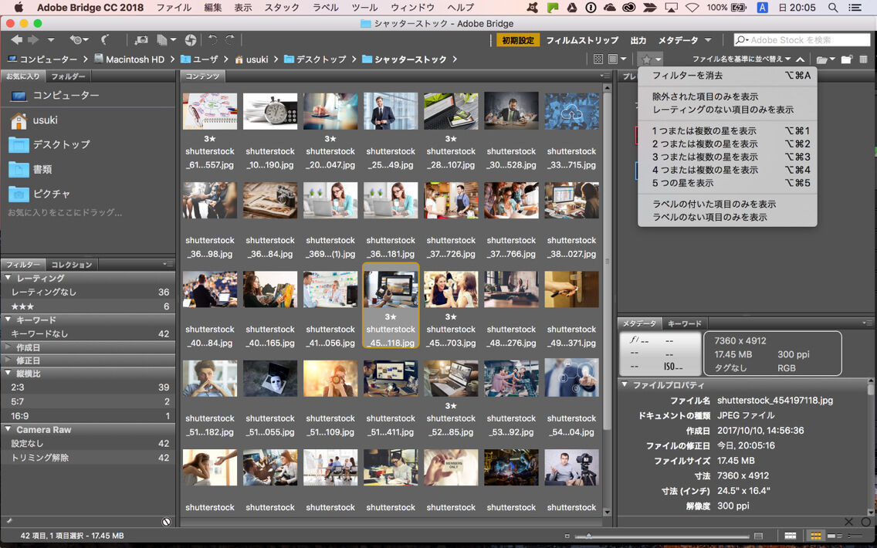The image size is (877, 548).
Task: Open the history dropdown arrow beside the forward arrow
Action: pos(51,39)
